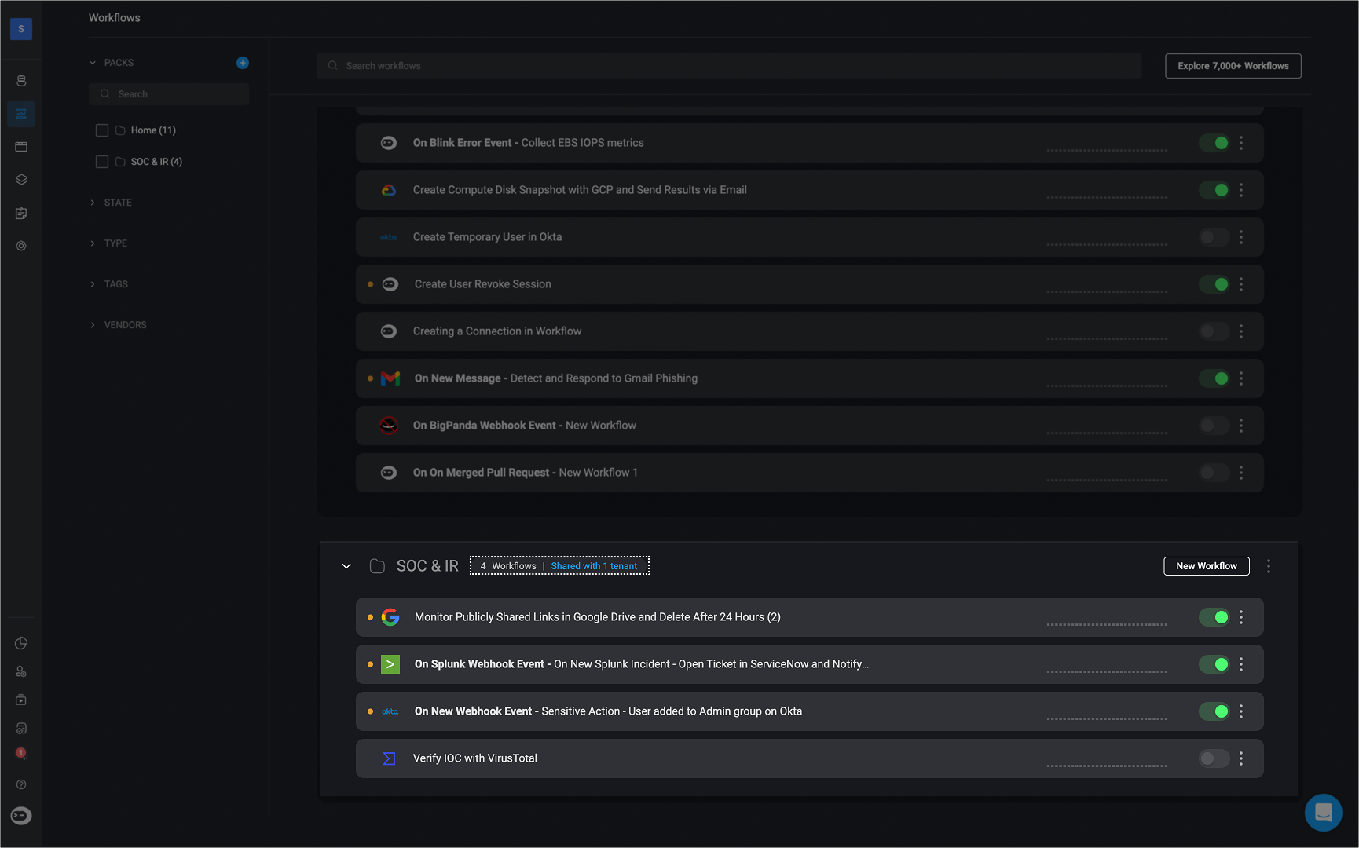Click the target circle icon in sidebar
1359x848 pixels.
click(21, 246)
